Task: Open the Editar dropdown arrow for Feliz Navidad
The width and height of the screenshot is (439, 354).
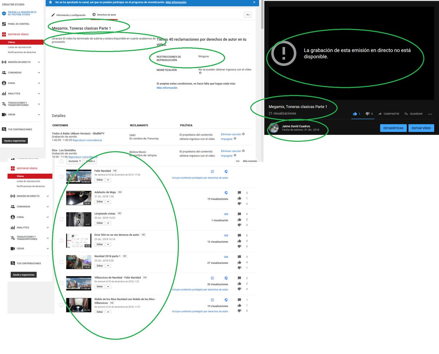Action: [108, 180]
